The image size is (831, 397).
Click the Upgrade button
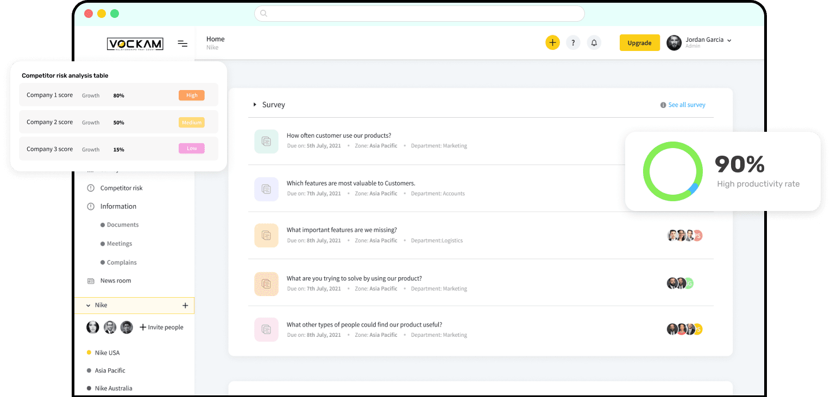pyautogui.click(x=640, y=43)
